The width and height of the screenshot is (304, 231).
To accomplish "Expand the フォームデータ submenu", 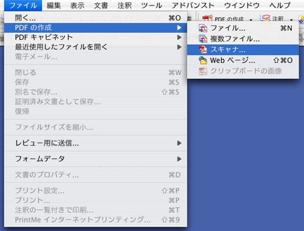I will 95,159.
